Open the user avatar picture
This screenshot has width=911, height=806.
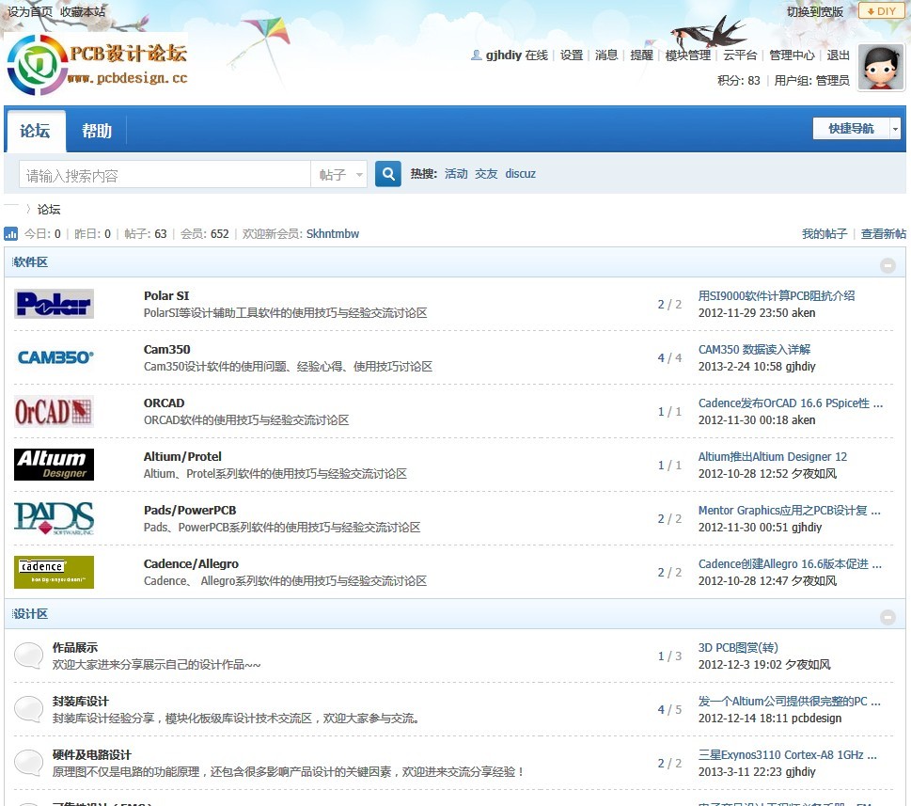tap(881, 67)
